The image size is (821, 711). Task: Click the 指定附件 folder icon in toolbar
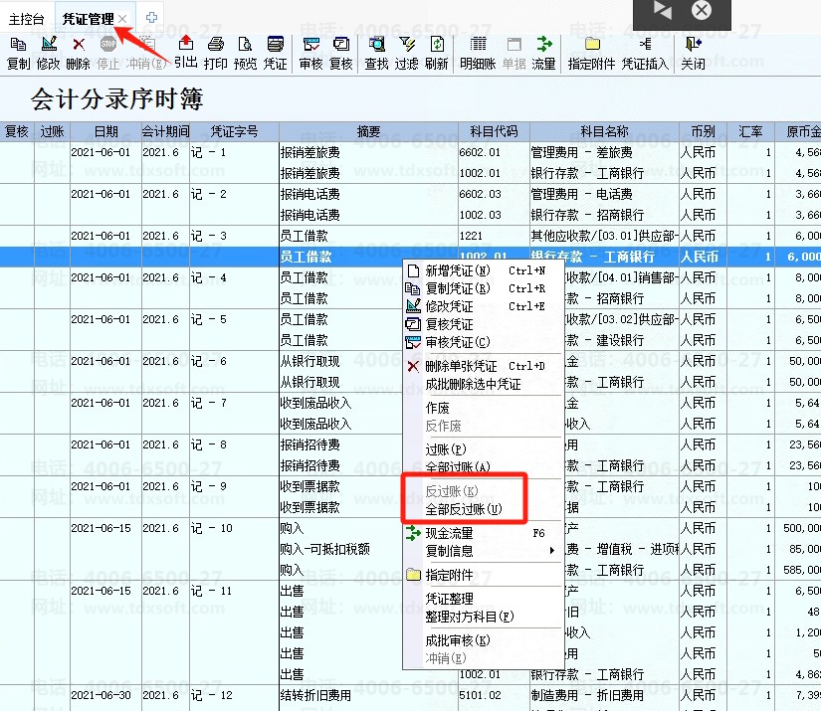point(591,52)
